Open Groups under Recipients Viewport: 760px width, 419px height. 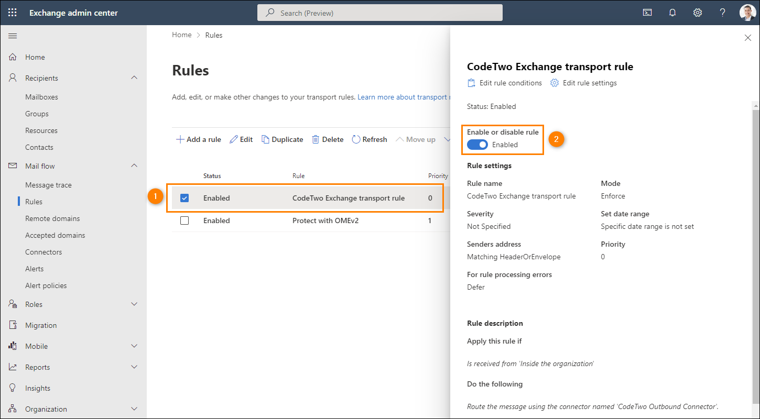[x=37, y=114]
